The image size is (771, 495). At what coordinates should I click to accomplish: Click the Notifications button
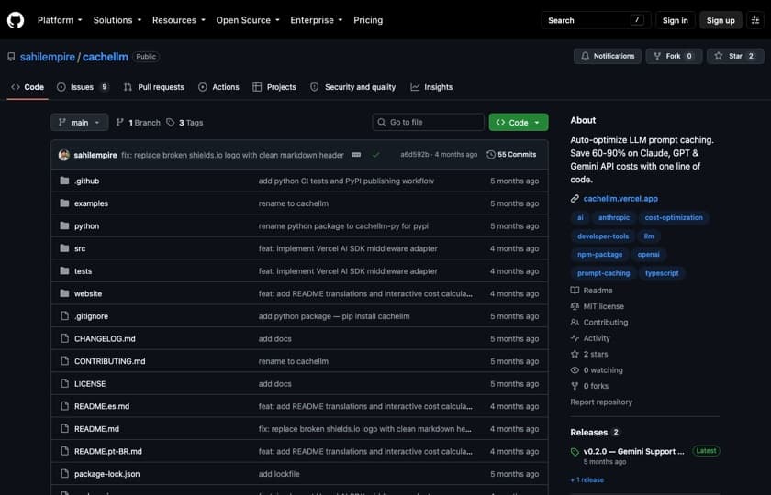608,56
